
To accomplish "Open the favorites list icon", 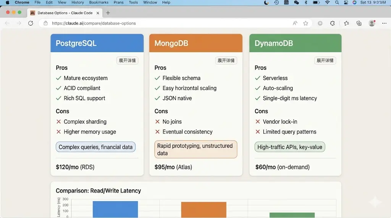I will [x=346, y=23].
